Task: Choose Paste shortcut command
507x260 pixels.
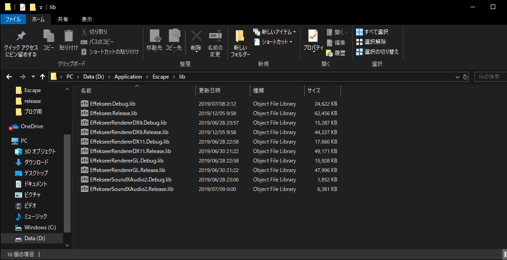Action: pyautogui.click(x=110, y=51)
